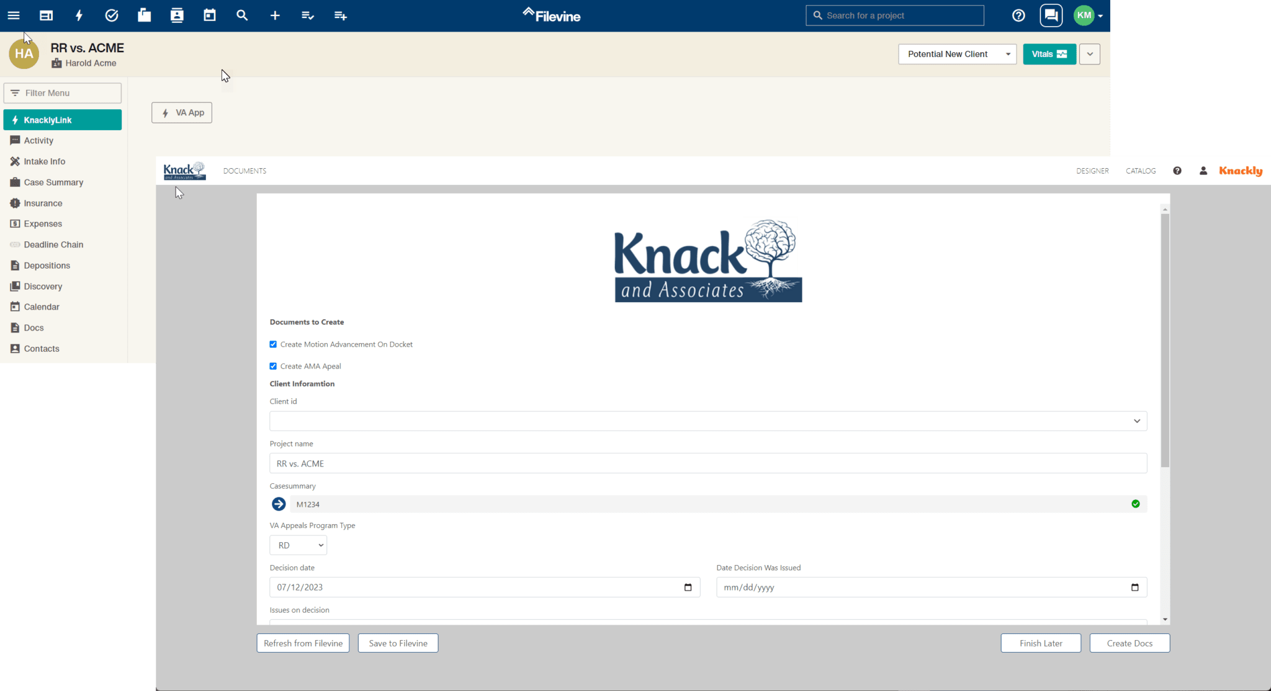Open VA Appeals Program Type RD dropdown
This screenshot has height=691, width=1271.
(298, 545)
